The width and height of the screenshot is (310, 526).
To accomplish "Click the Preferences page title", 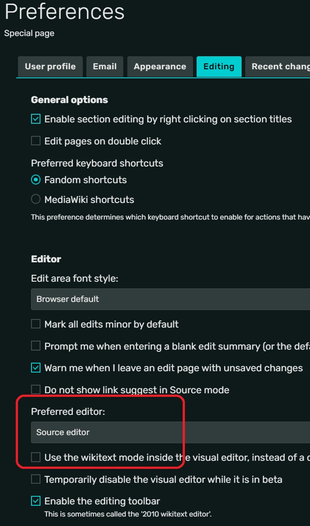I will coord(64,12).
